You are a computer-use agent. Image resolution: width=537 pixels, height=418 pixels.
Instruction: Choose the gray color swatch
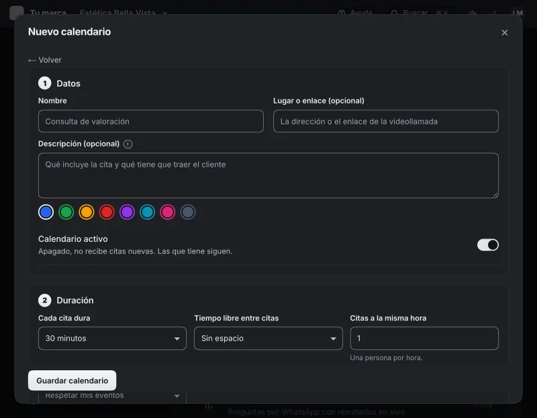[188, 212]
